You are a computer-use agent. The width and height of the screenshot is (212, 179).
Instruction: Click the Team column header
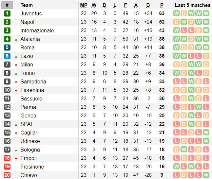(27, 5)
